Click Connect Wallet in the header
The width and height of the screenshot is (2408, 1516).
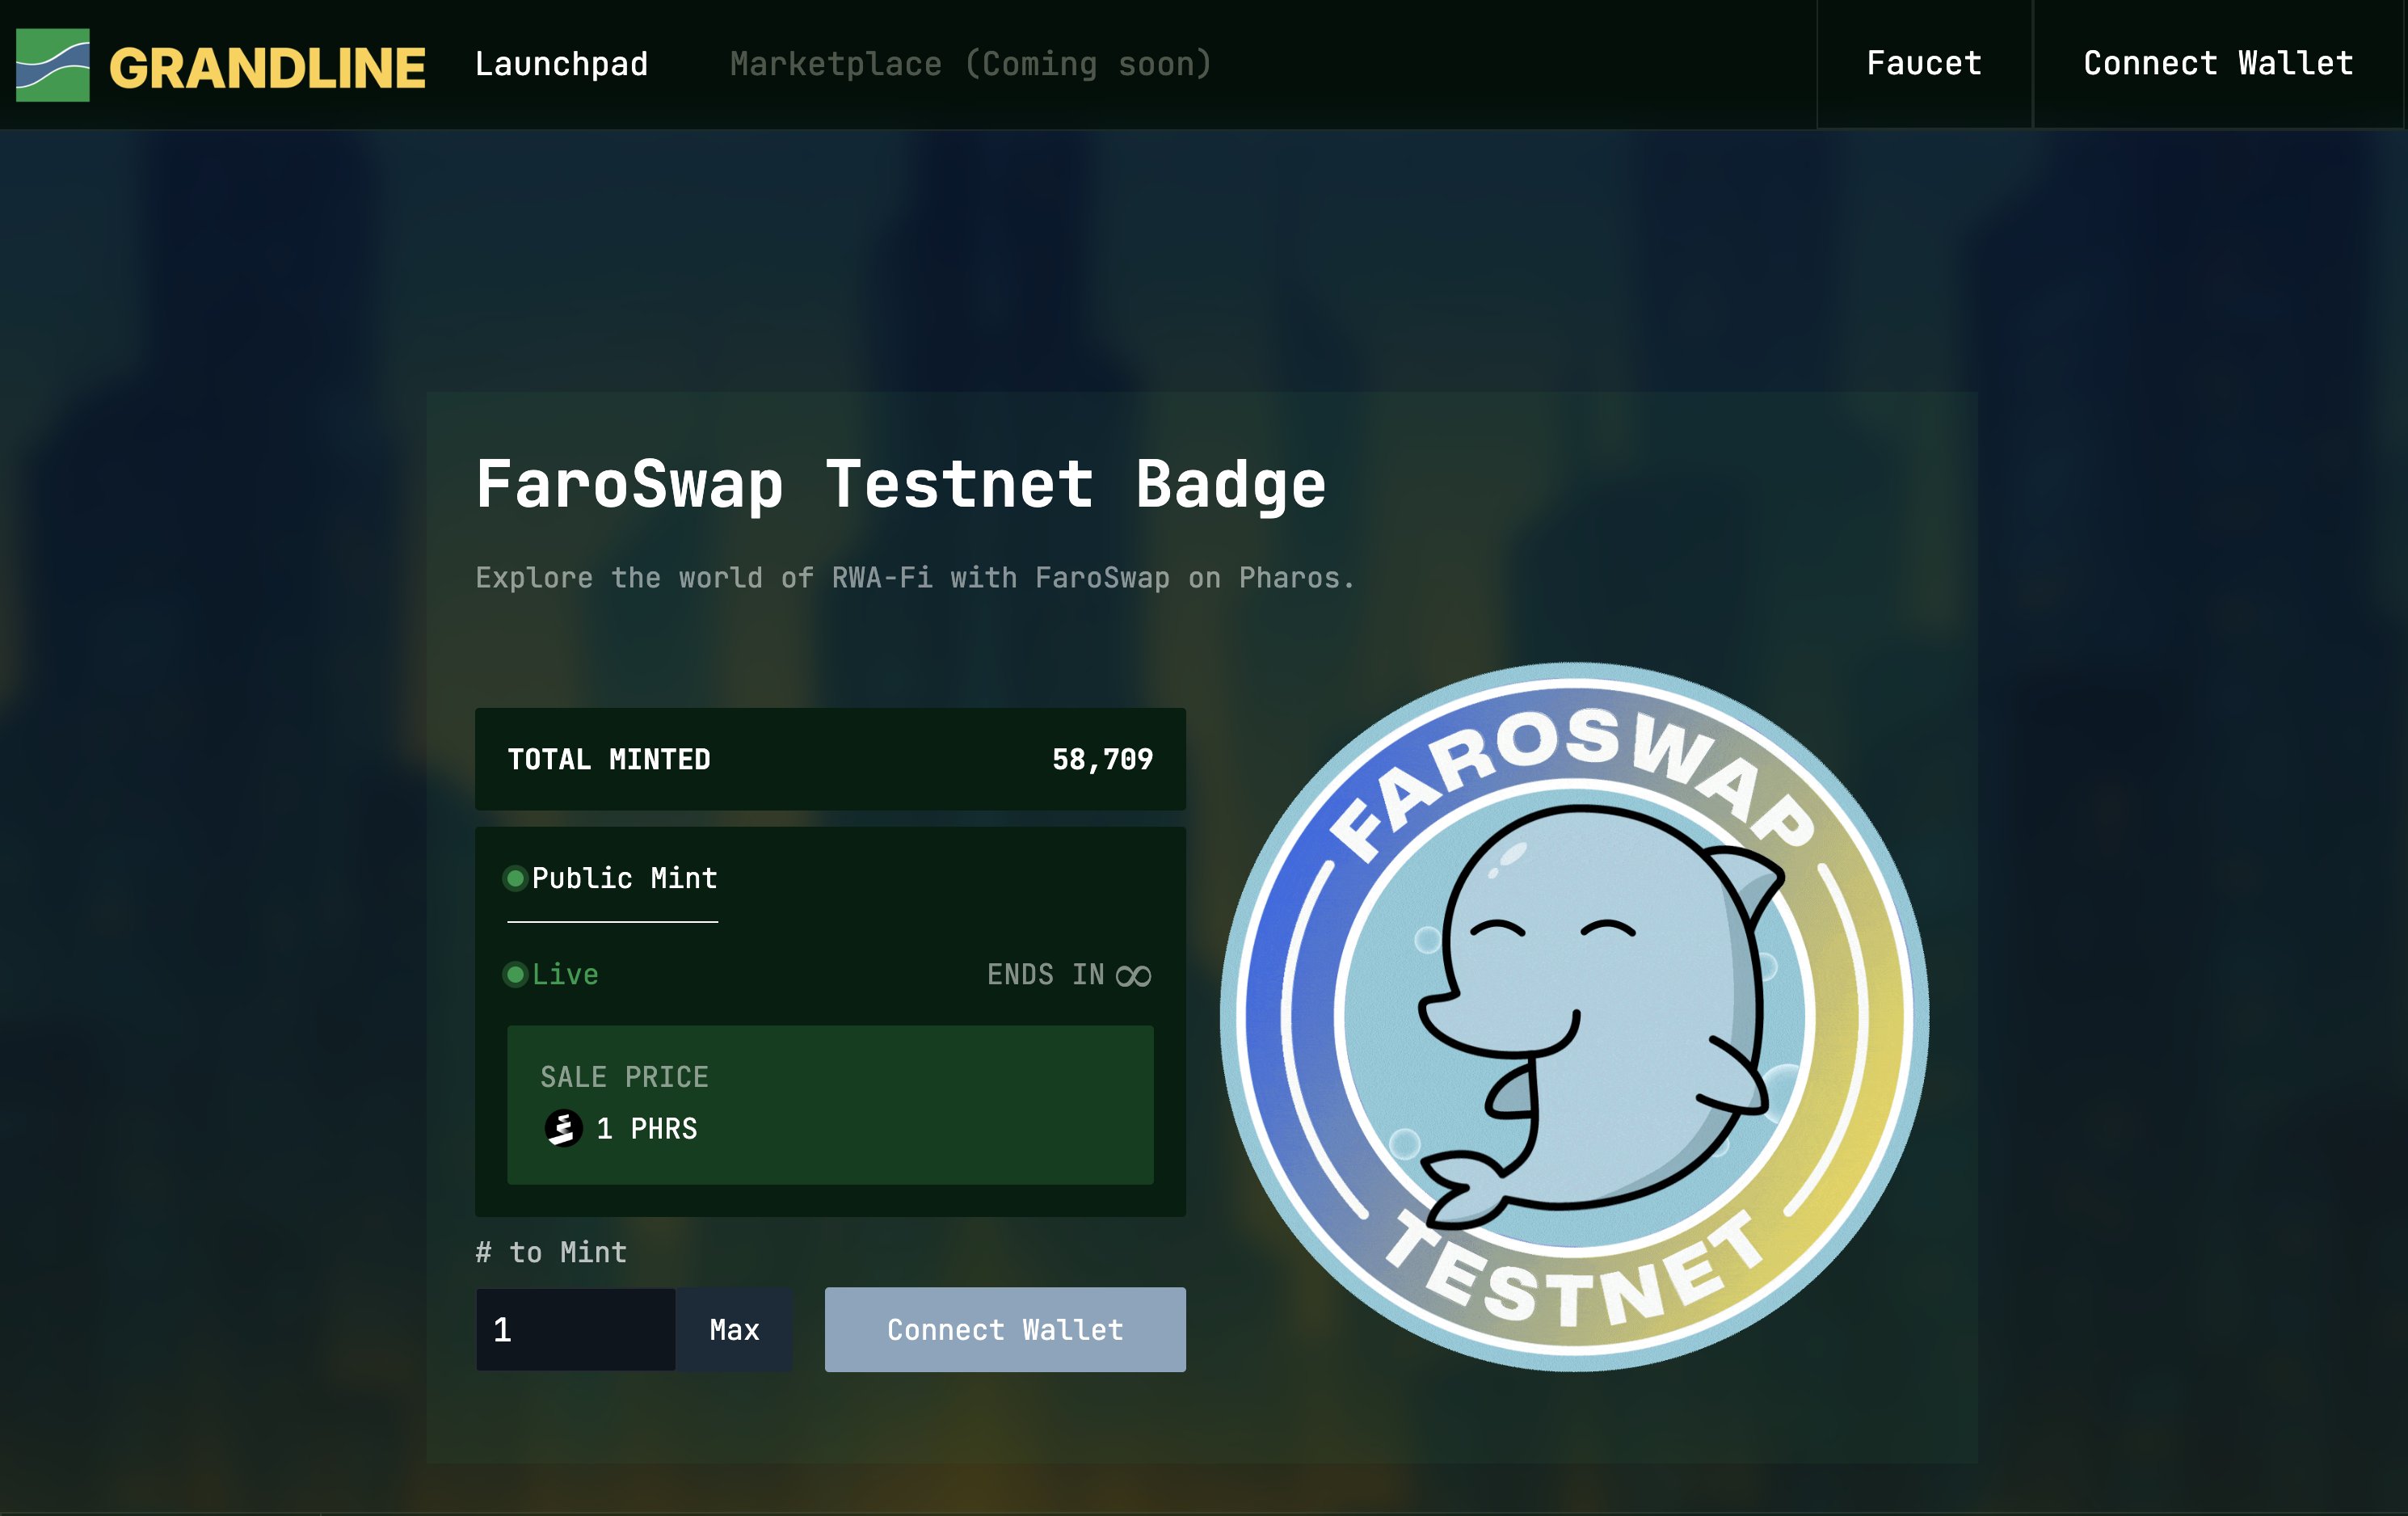click(x=2217, y=64)
